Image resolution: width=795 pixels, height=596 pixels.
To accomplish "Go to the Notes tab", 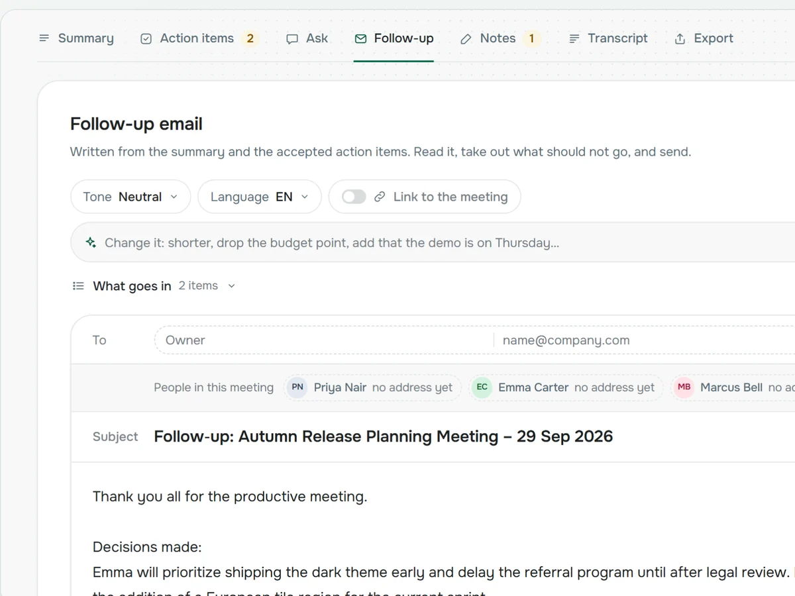I will (x=500, y=38).
